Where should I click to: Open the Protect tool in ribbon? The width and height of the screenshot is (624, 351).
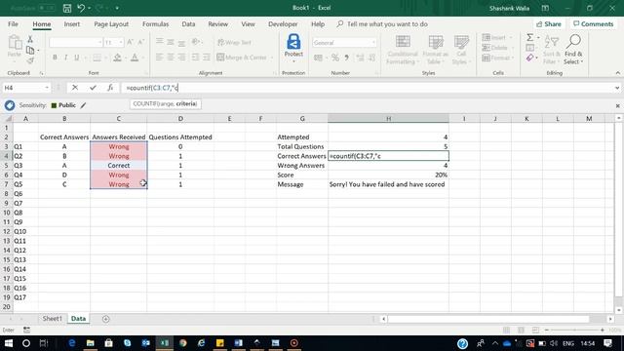[293, 48]
